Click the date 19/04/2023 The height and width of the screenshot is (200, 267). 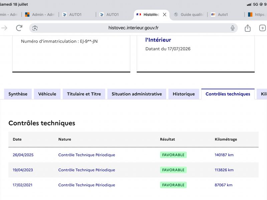tap(23, 170)
